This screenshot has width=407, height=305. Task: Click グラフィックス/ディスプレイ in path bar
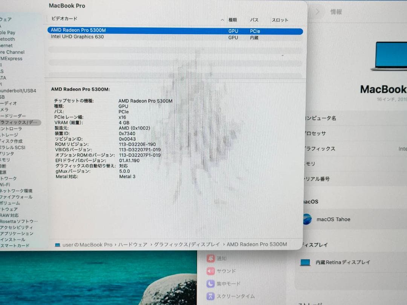point(187,245)
